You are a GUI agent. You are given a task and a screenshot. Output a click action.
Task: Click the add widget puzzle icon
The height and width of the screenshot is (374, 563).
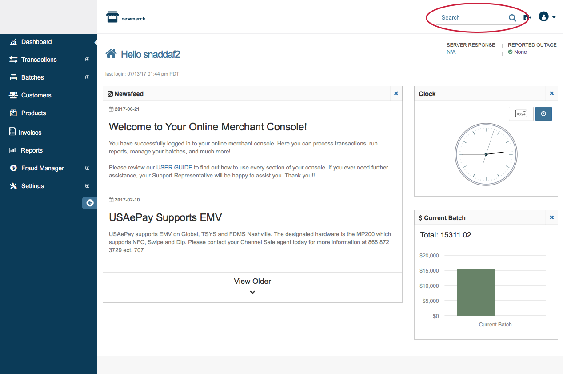[527, 17]
